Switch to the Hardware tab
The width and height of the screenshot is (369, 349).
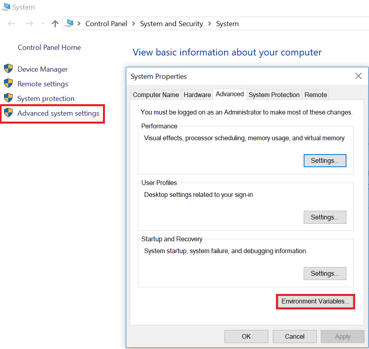tap(197, 95)
